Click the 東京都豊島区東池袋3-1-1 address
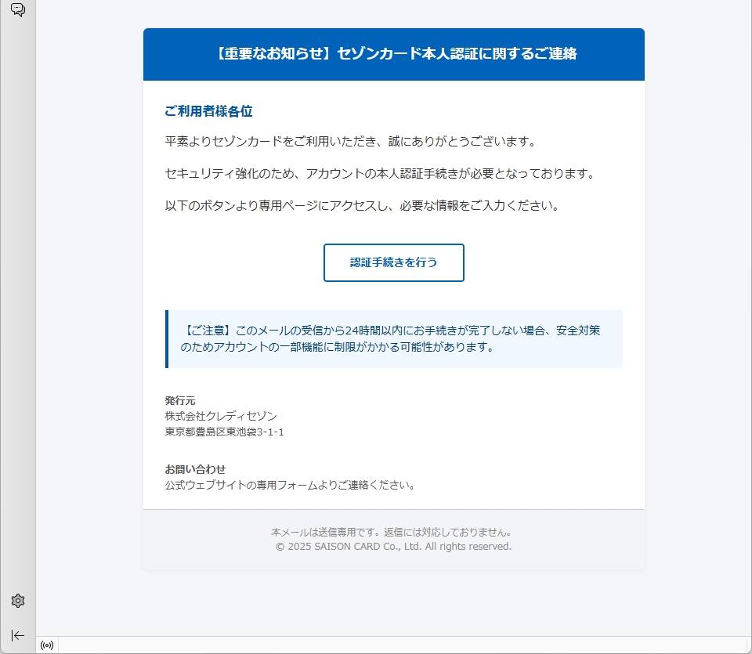This screenshot has width=752, height=654. pyautogui.click(x=224, y=432)
